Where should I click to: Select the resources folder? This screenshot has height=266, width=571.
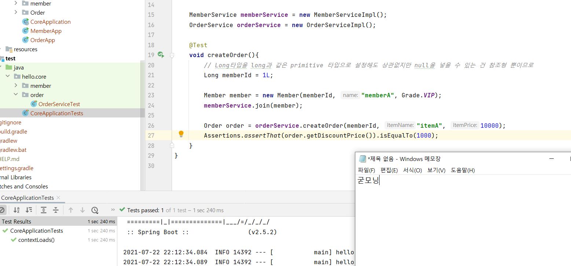coord(25,49)
